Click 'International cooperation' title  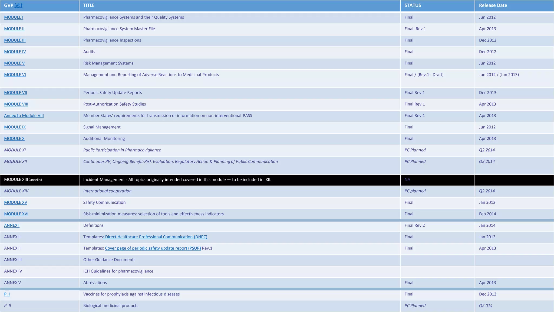[107, 191]
